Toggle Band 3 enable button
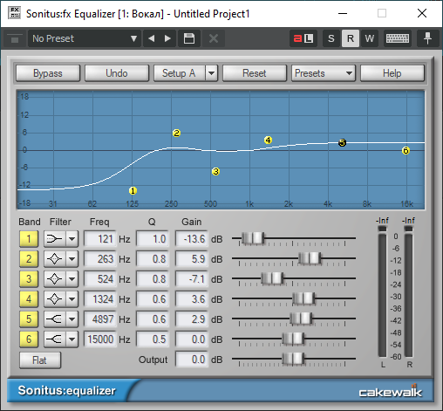Viewport: 443px width, 411px height. tap(29, 279)
